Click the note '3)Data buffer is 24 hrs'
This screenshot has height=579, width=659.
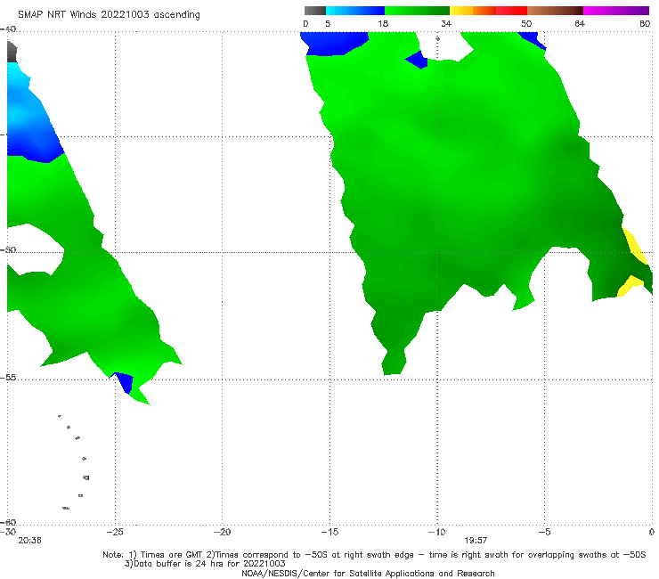pyautogui.click(x=205, y=564)
